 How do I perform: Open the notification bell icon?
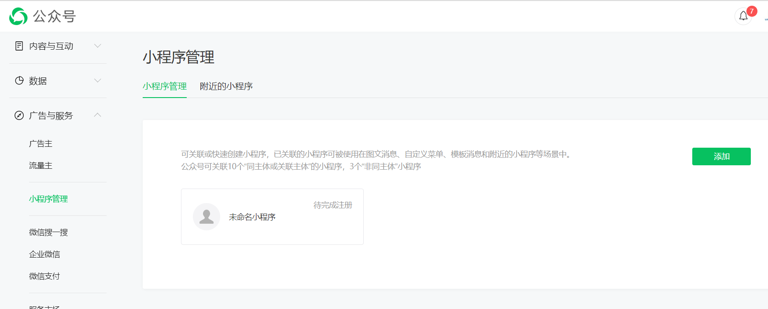pos(743,16)
